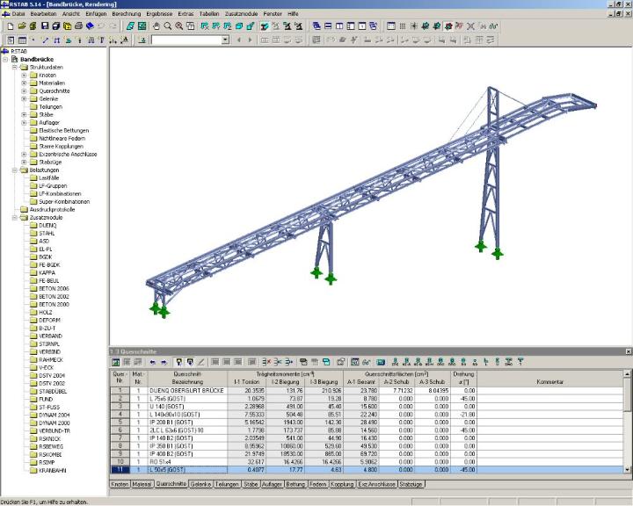The width and height of the screenshot is (633, 506).
Task: Click the open folder icon in the toolbar
Action: pos(22,26)
